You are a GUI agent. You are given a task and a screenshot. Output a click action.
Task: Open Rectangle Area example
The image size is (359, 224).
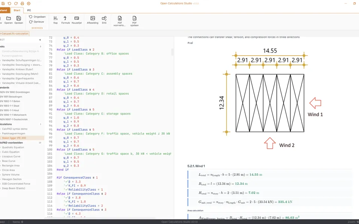coord(11,165)
